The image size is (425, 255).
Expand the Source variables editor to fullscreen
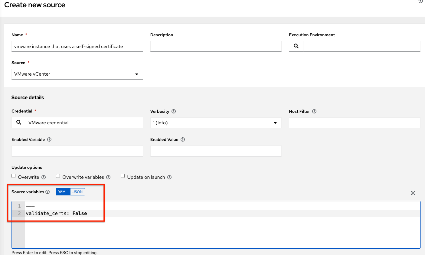coord(413,193)
